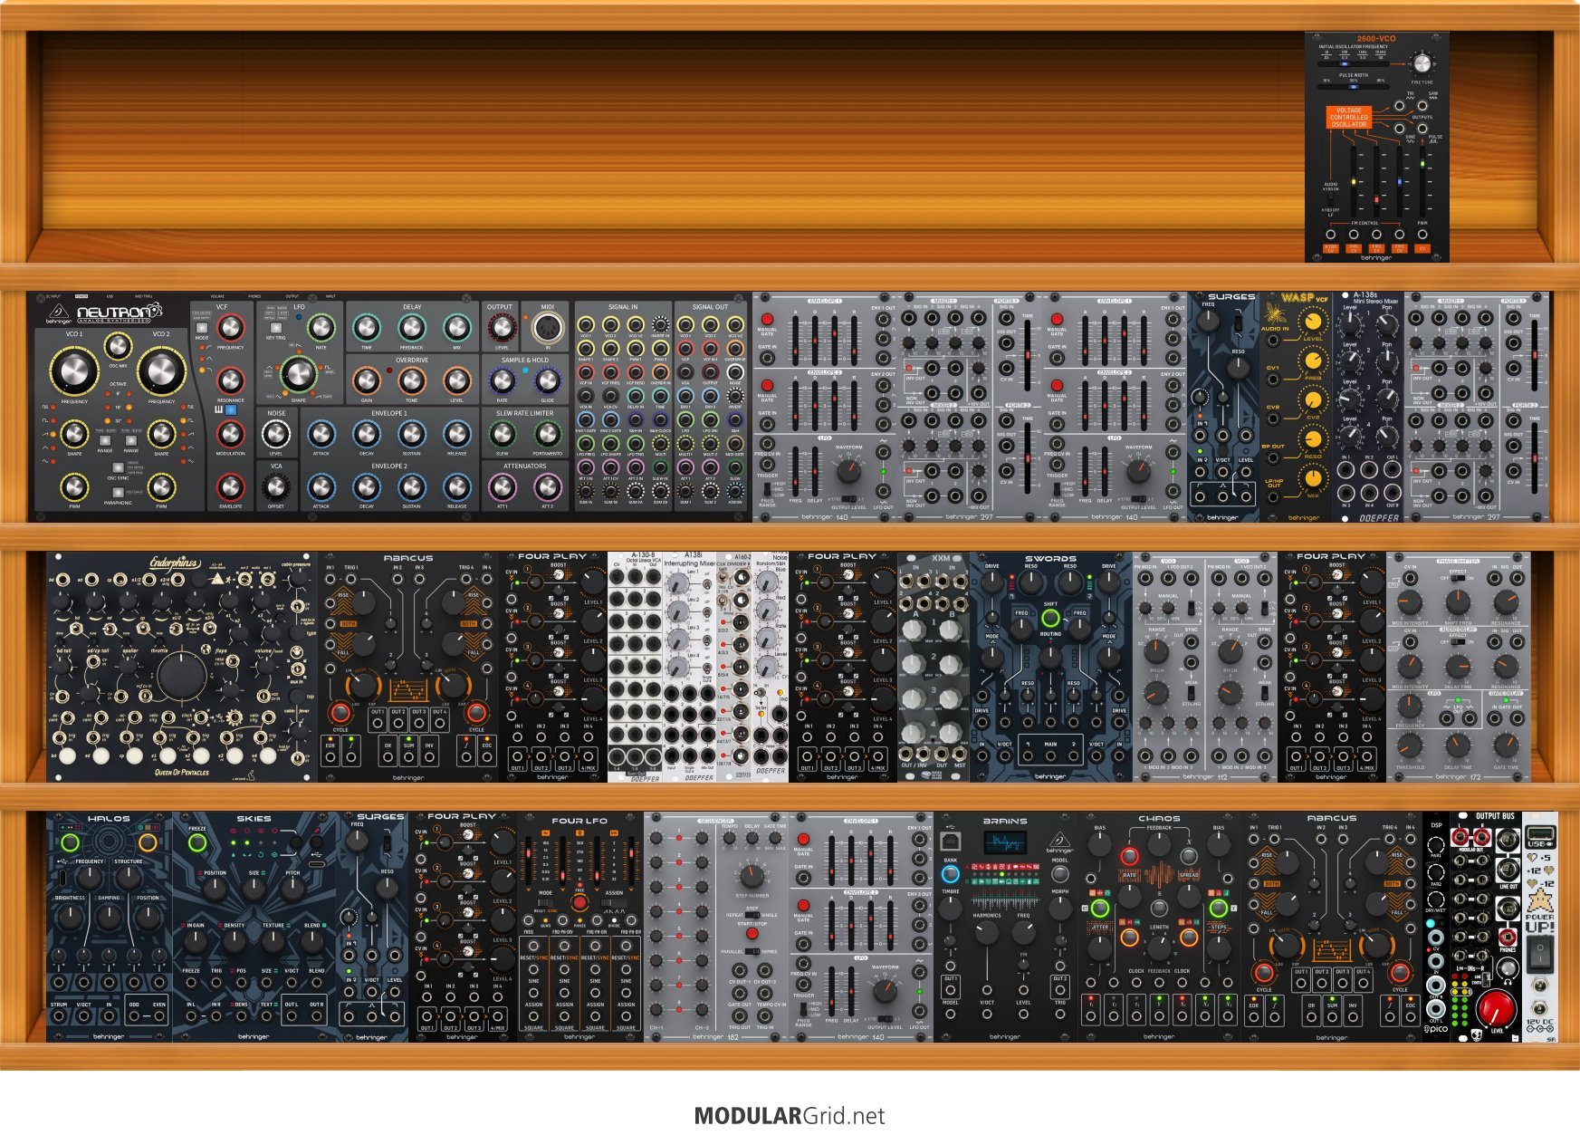Adjust the Pulse Width slider on 2600-VCO
The height and width of the screenshot is (1135, 1580).
click(1355, 88)
